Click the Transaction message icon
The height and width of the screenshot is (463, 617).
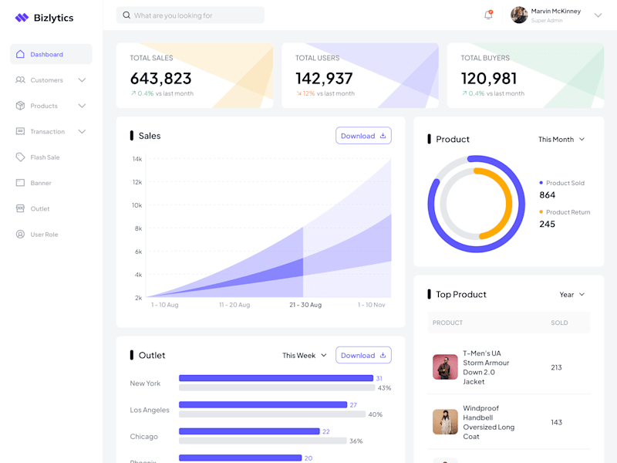pyautogui.click(x=21, y=131)
